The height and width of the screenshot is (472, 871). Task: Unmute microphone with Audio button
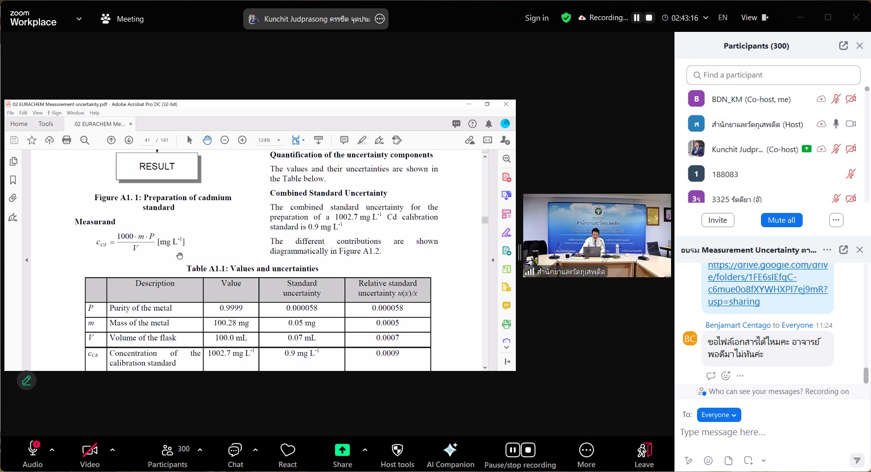coord(32,455)
